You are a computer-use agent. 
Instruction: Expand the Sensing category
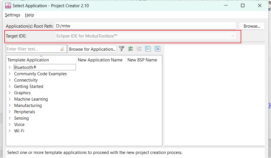[10, 118]
